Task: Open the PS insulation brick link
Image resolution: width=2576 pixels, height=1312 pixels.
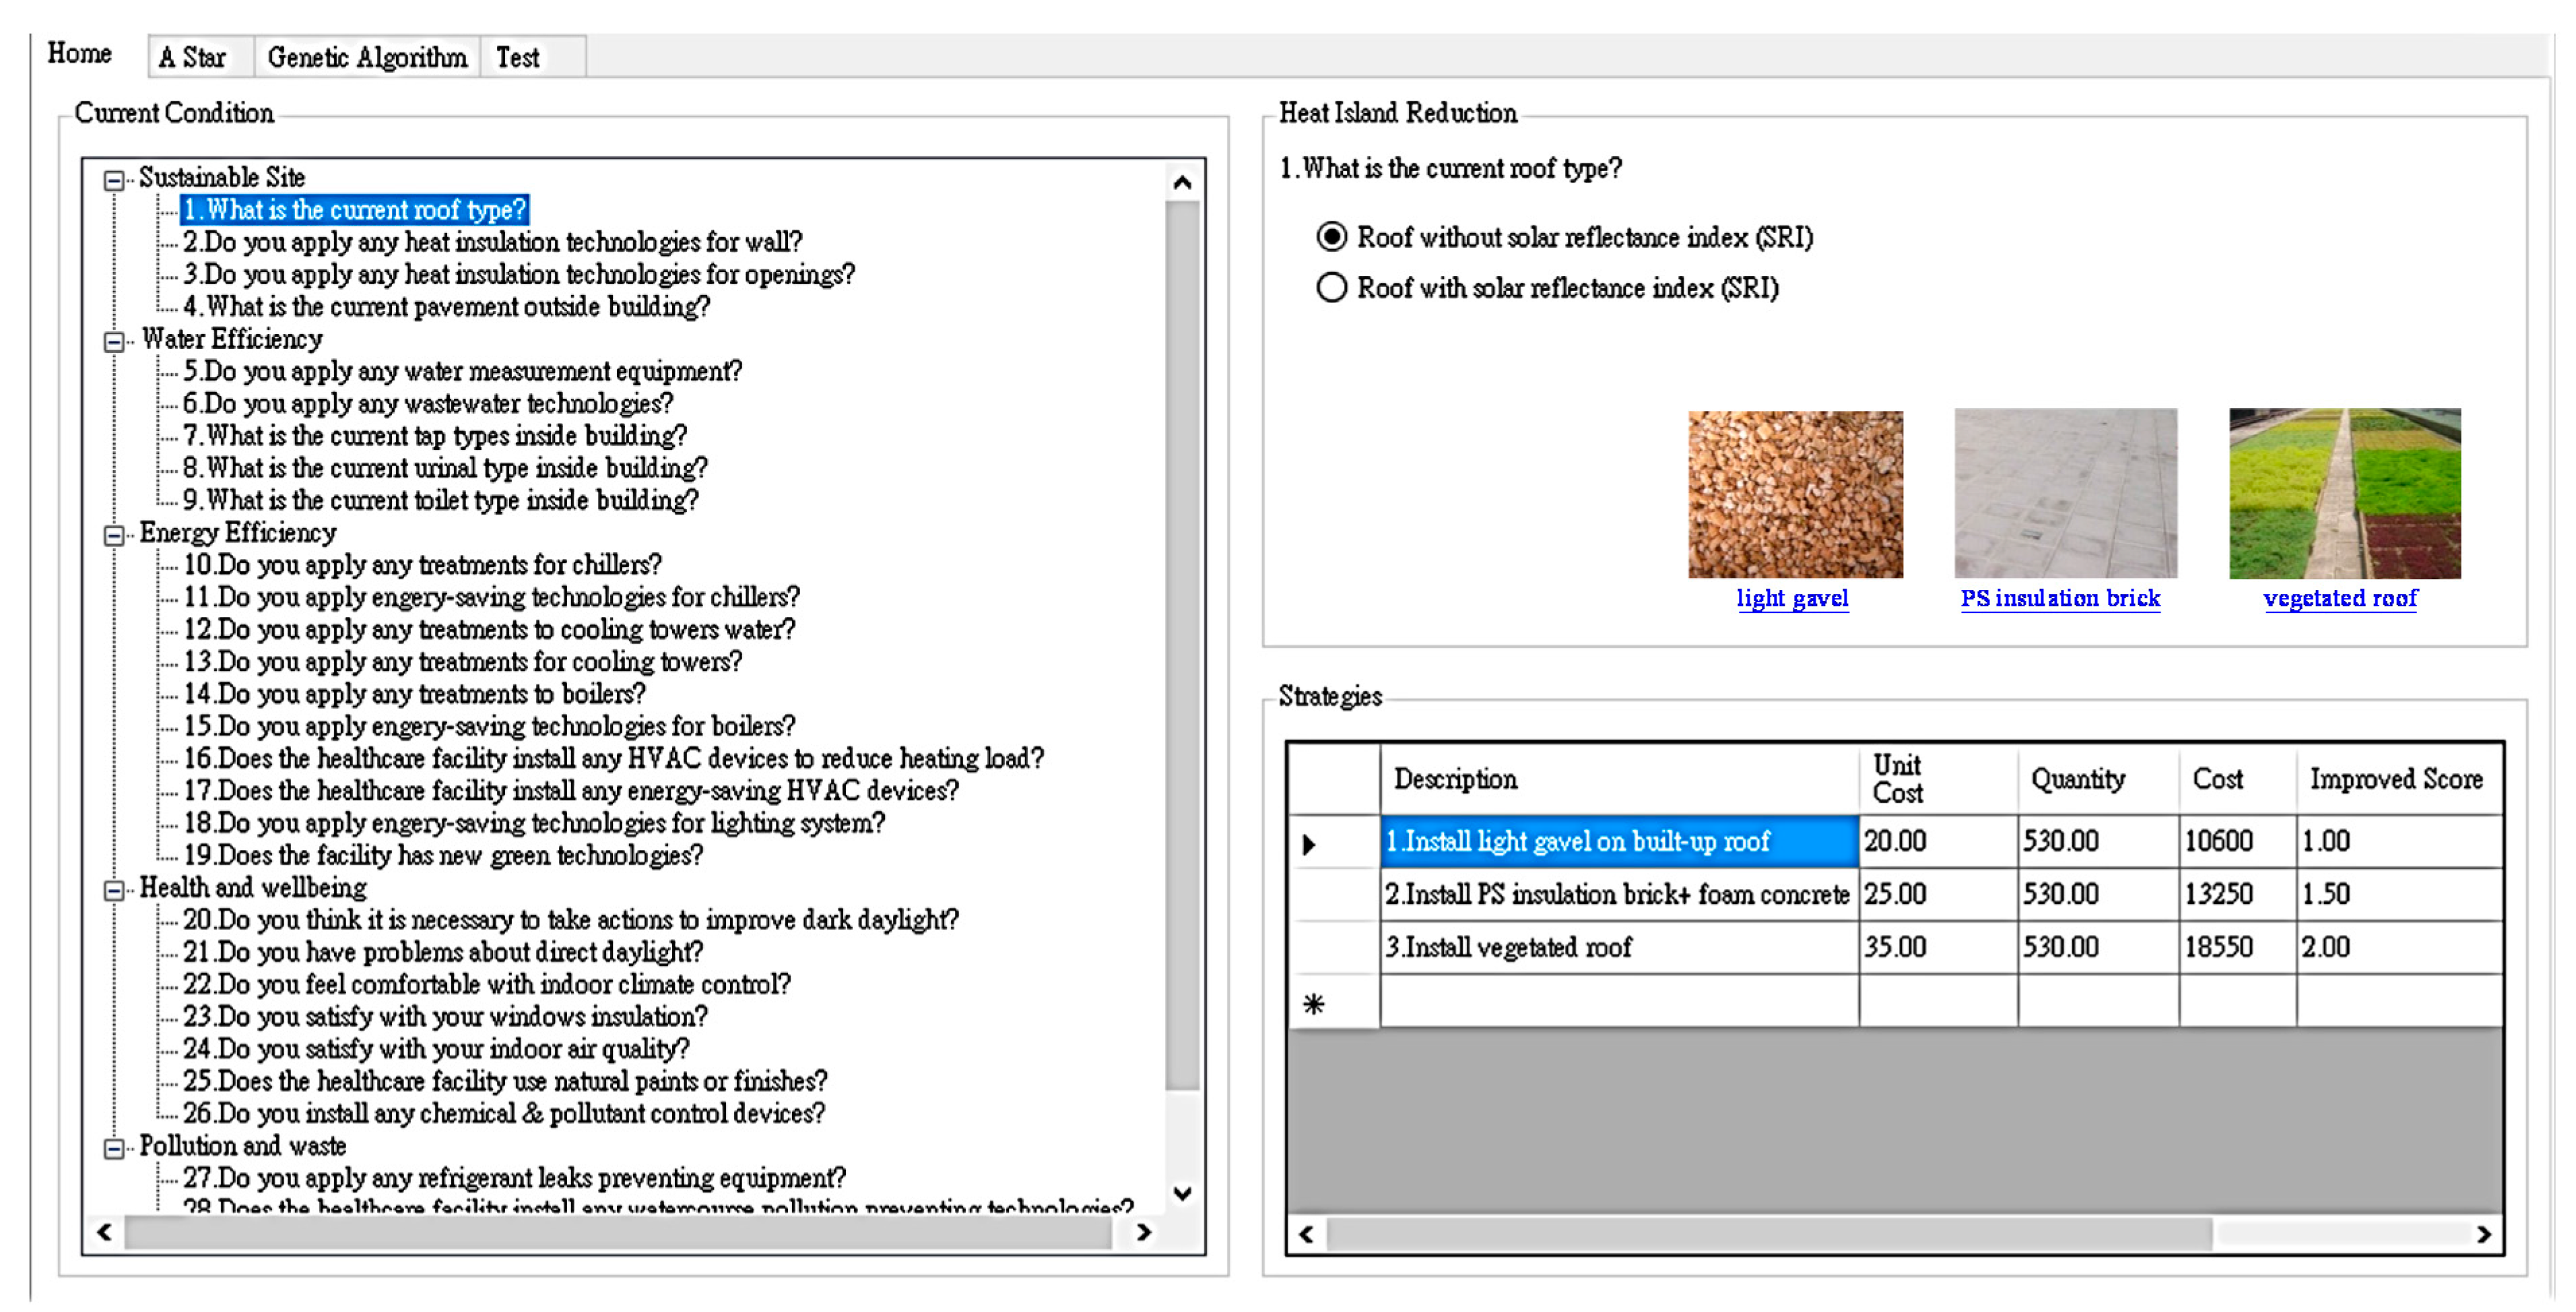Action: (2060, 598)
